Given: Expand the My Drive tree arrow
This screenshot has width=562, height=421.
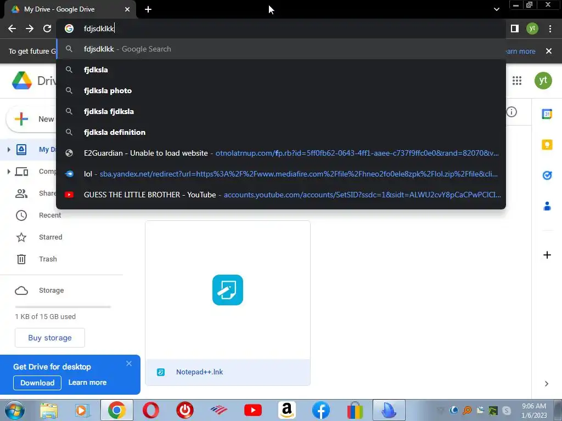Looking at the screenshot, I should [x=9, y=150].
